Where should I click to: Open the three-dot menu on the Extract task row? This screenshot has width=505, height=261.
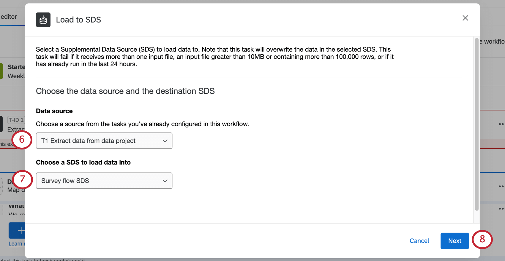501,124
